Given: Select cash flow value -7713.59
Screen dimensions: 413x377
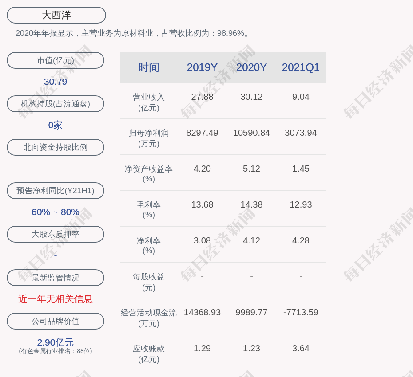Looking at the screenshot, I should tap(301, 312).
